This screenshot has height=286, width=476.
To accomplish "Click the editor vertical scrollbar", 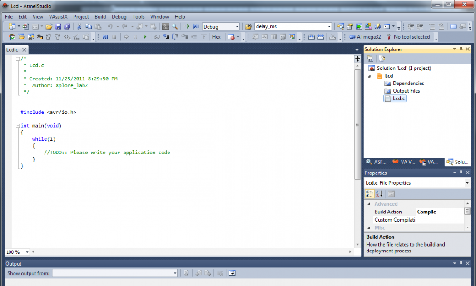I will pos(357,124).
